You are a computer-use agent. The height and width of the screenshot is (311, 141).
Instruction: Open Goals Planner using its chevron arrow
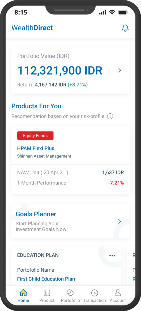(x=119, y=221)
